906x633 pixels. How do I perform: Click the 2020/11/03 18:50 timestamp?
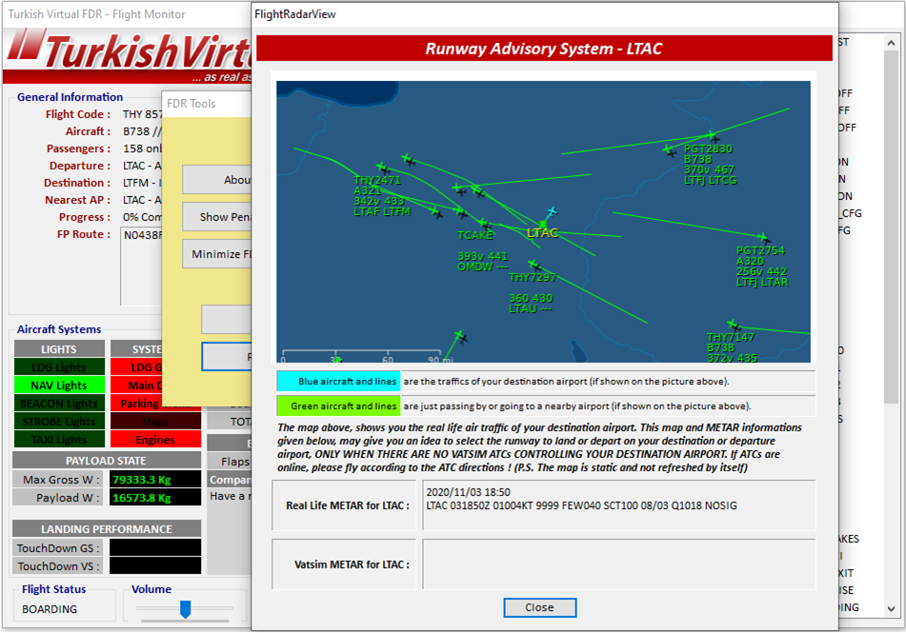tap(468, 492)
